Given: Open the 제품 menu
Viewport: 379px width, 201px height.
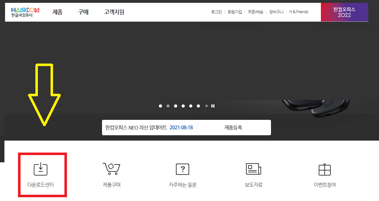Looking at the screenshot, I should click(x=57, y=12).
